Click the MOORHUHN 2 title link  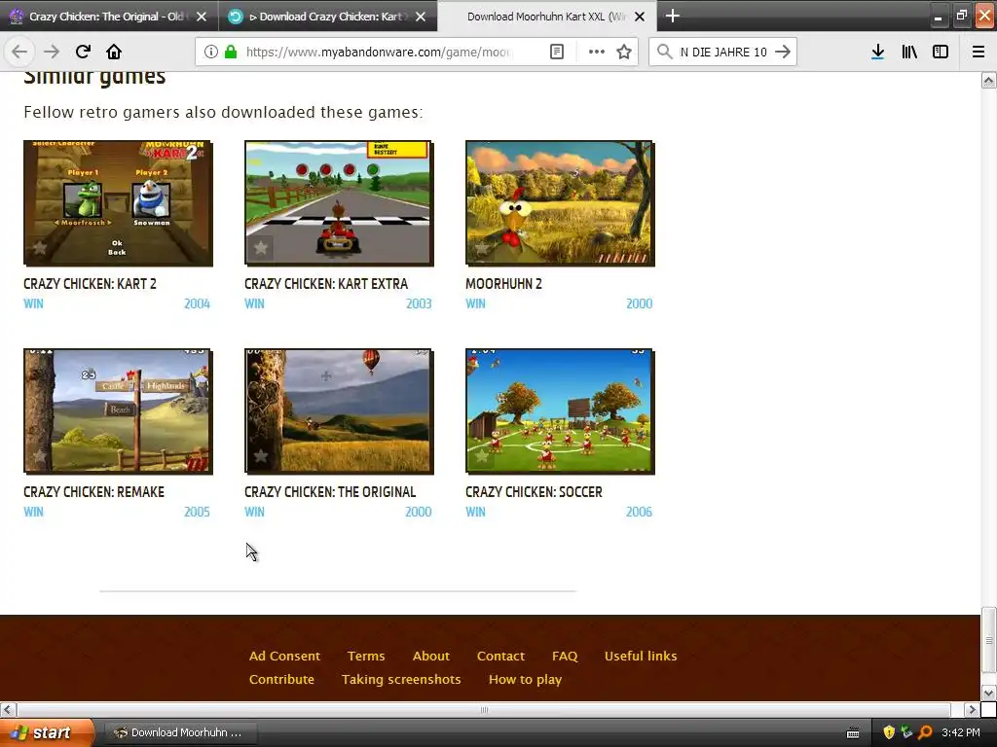click(503, 284)
